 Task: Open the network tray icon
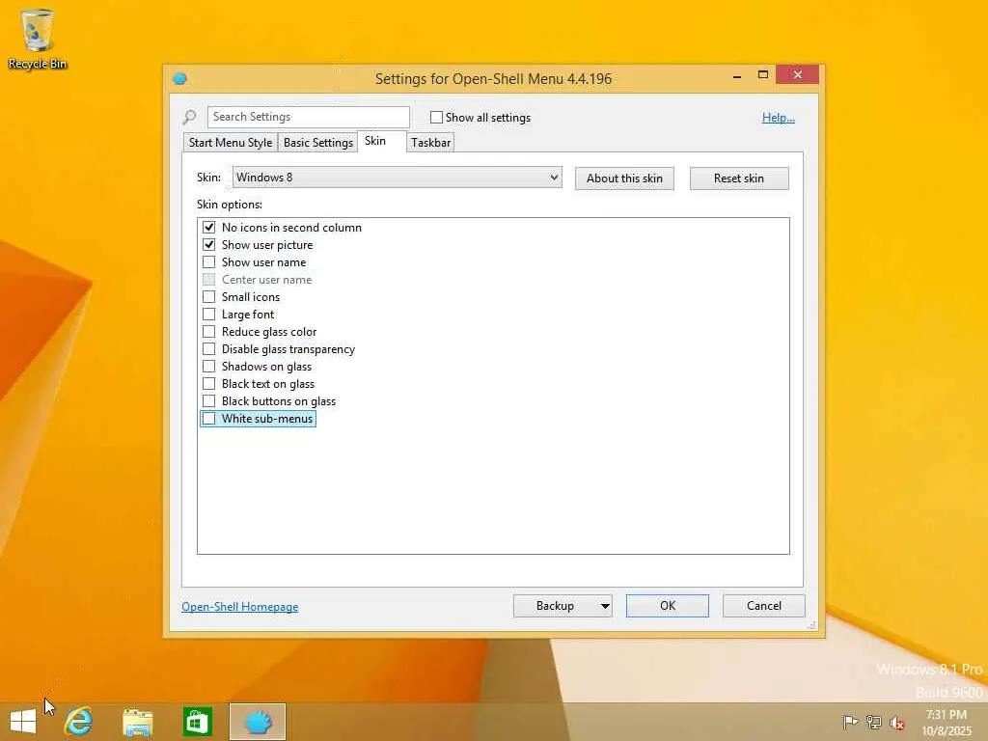point(873,722)
